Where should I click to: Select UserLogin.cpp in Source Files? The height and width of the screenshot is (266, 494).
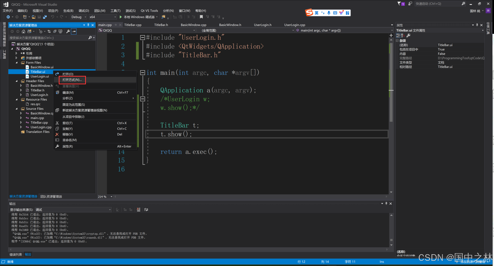tap(41, 127)
